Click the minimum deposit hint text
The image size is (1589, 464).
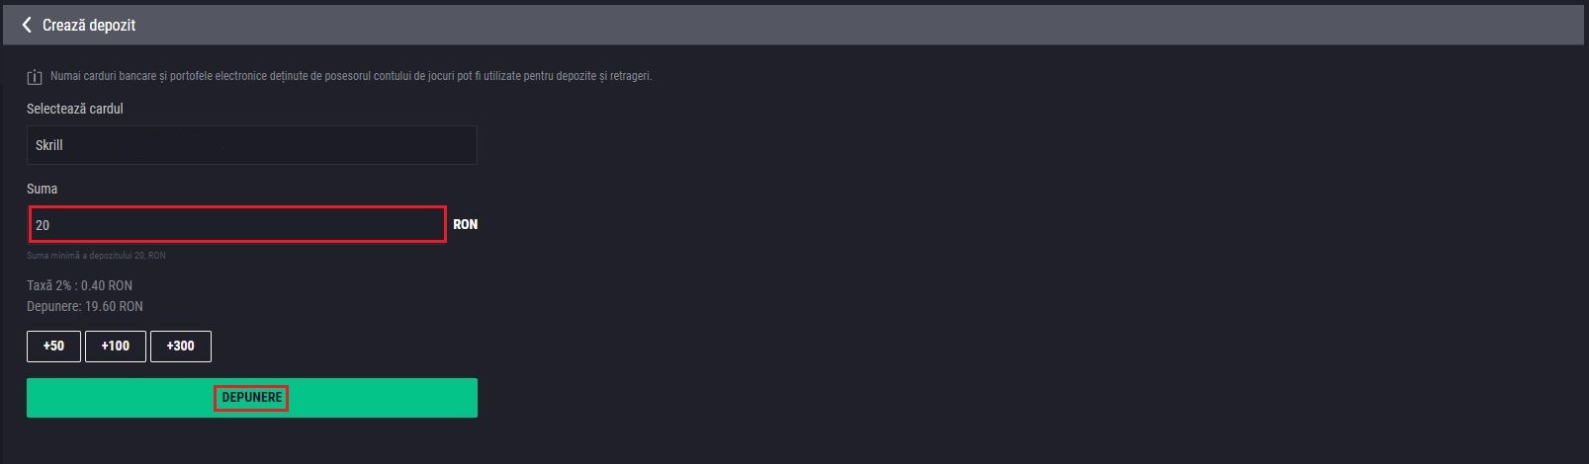click(x=96, y=256)
